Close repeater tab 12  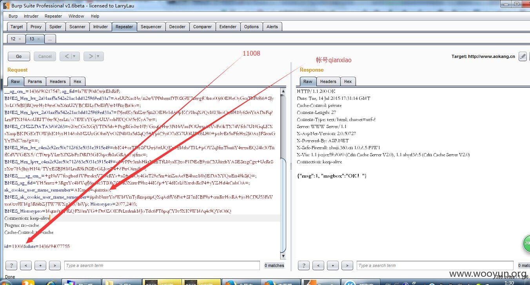[x=20, y=39]
